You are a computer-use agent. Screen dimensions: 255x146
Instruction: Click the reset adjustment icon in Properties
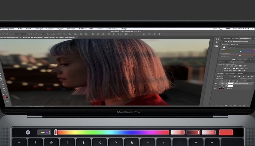(x=245, y=59)
